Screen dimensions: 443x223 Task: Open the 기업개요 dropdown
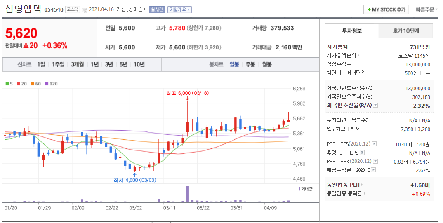[179, 9]
